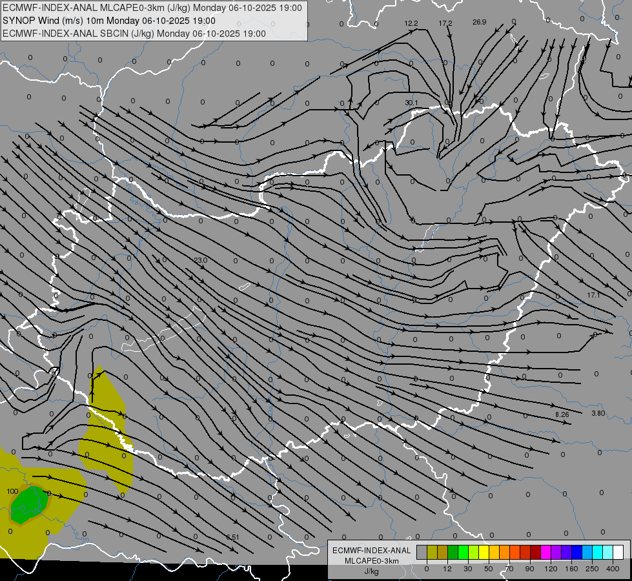Click the 12.2 value on the map
Viewport: 632px width, 581px height.
click(411, 23)
